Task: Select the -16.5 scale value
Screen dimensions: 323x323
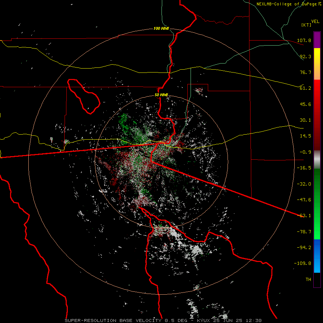Action: tap(304, 168)
